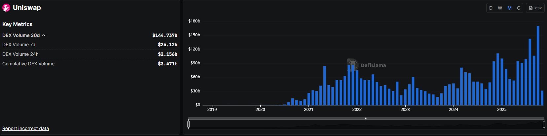Viewport: 547px width, 136px height.
Task: Click the left handle of the range selector
Action: click(189, 124)
